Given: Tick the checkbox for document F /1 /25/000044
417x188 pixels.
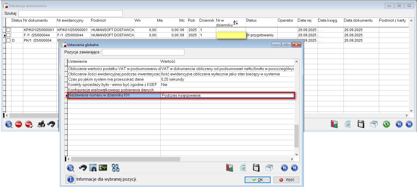Looking at the screenshot, I should [x=8, y=35].
